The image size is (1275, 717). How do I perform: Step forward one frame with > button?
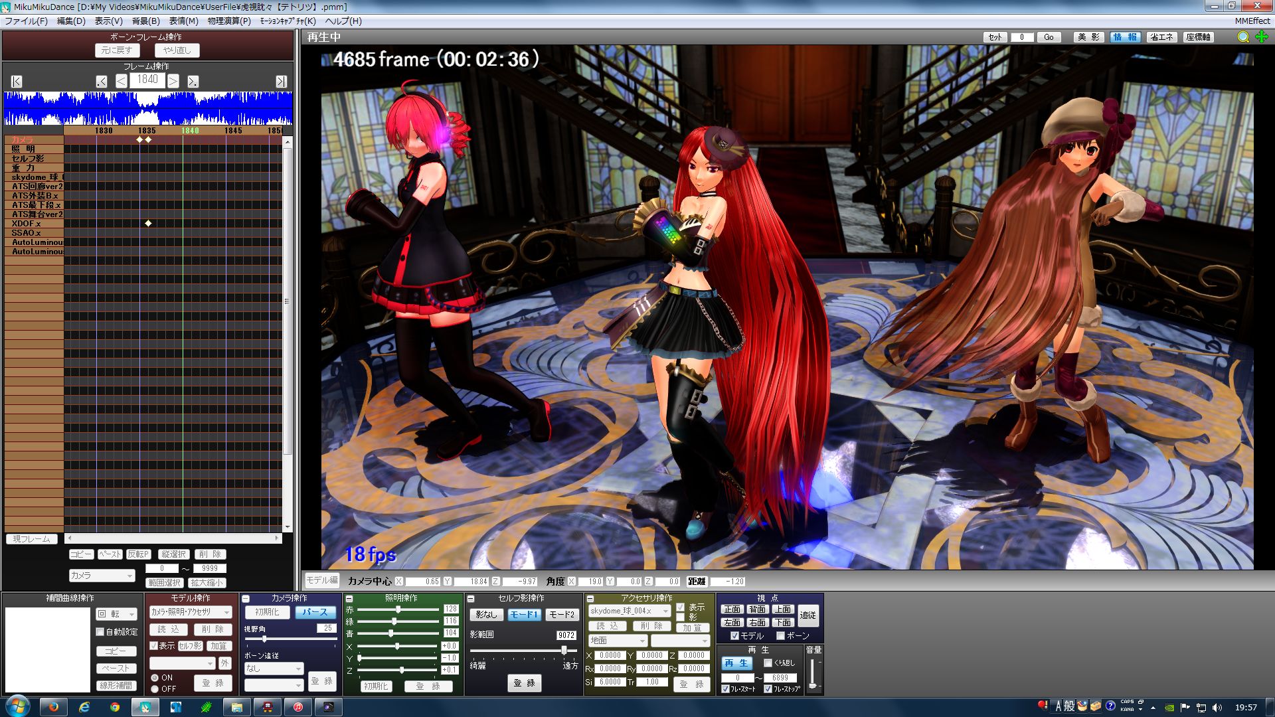point(173,81)
